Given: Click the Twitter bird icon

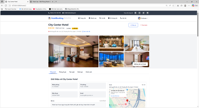Looking at the screenshot, I should pyautogui.click(x=143, y=13).
